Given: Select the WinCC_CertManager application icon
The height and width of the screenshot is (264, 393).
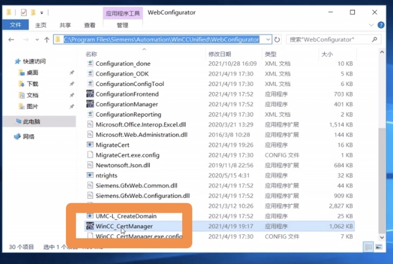Looking at the screenshot, I should [90, 226].
